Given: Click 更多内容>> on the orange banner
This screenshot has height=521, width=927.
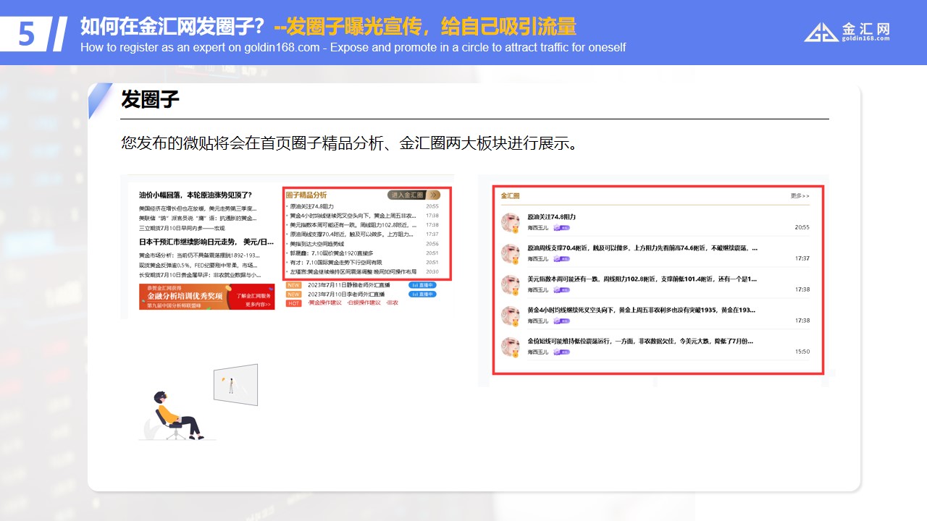Looking at the screenshot, I should [258, 305].
